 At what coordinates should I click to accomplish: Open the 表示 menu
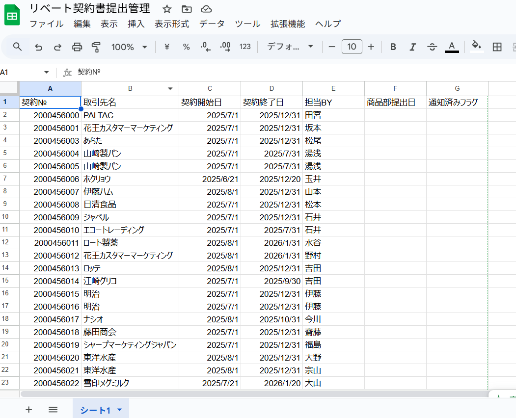click(109, 24)
